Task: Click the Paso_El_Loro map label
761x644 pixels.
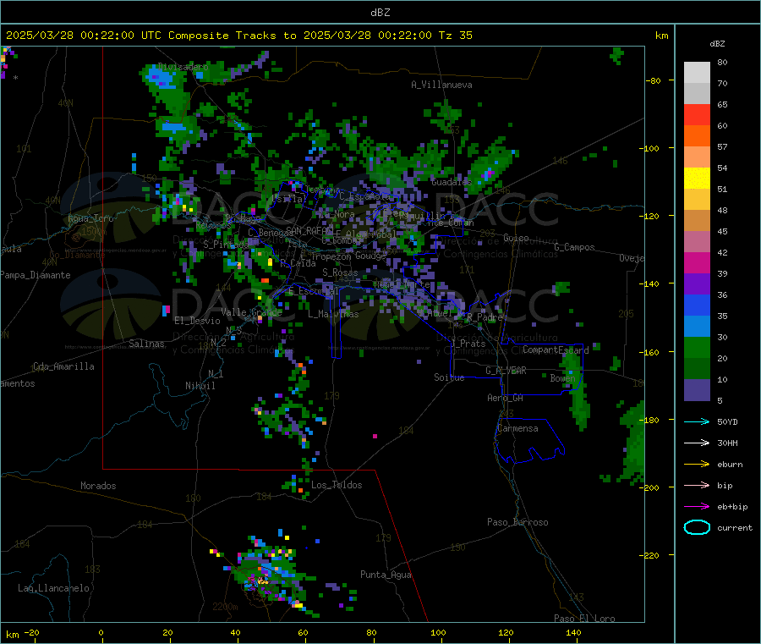Action: coord(584,619)
